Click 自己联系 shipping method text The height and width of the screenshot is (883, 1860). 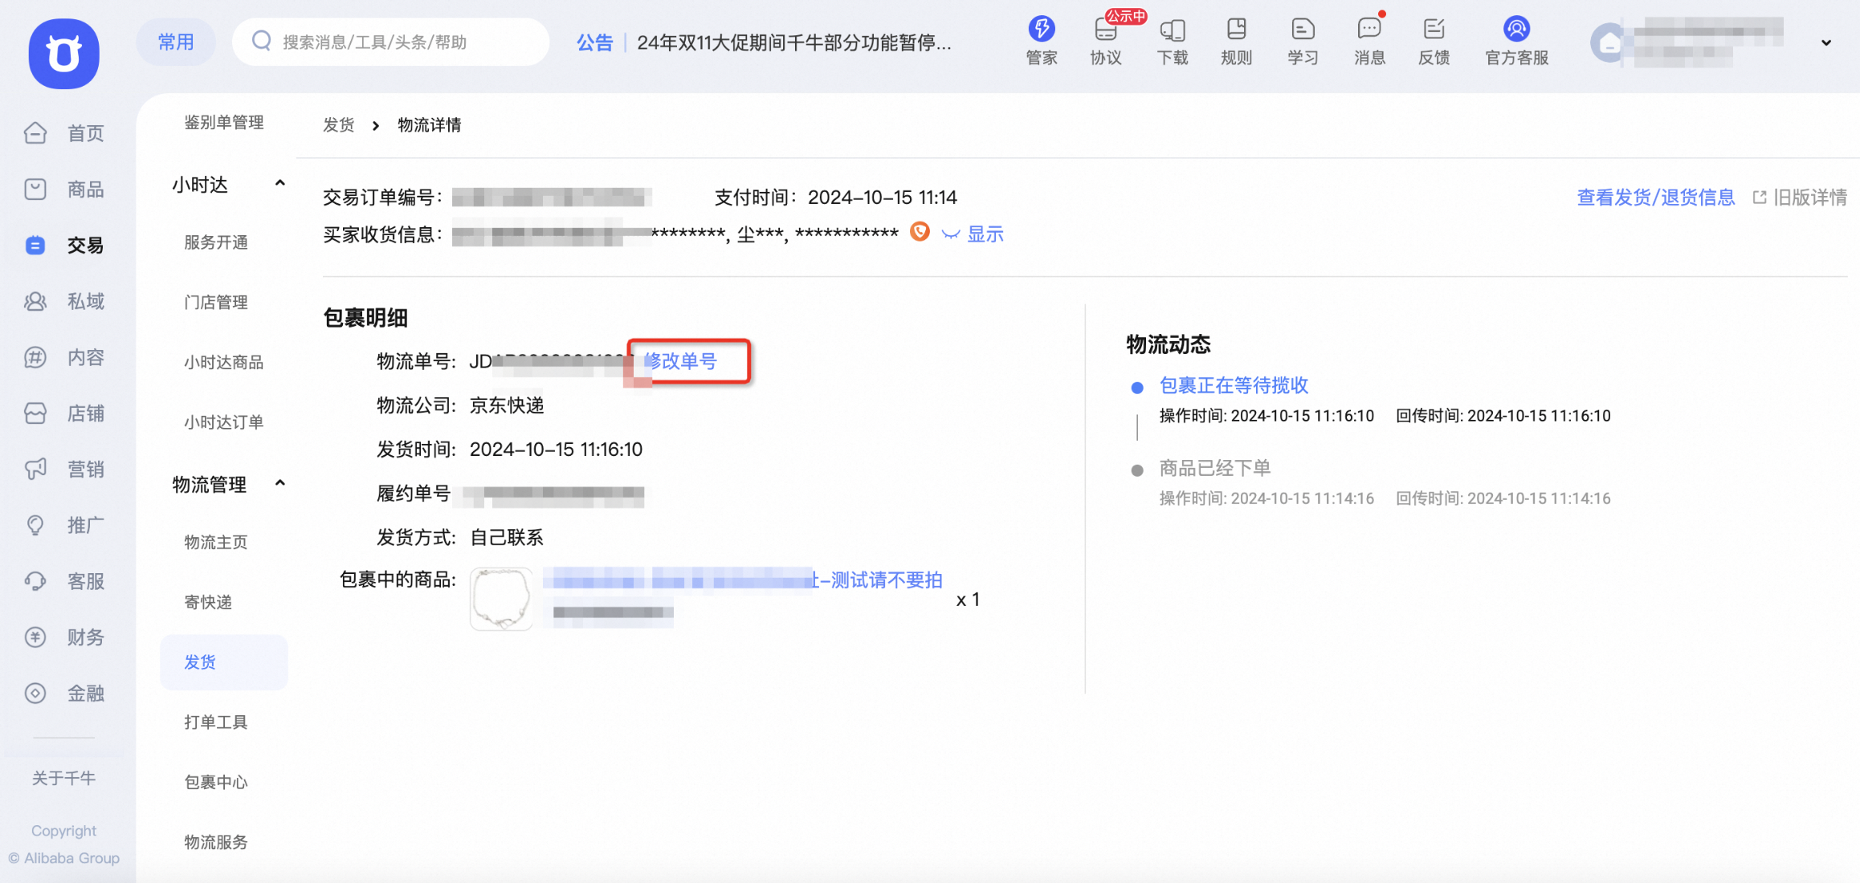[507, 537]
